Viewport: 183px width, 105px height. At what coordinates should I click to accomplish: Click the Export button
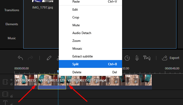click(171, 58)
